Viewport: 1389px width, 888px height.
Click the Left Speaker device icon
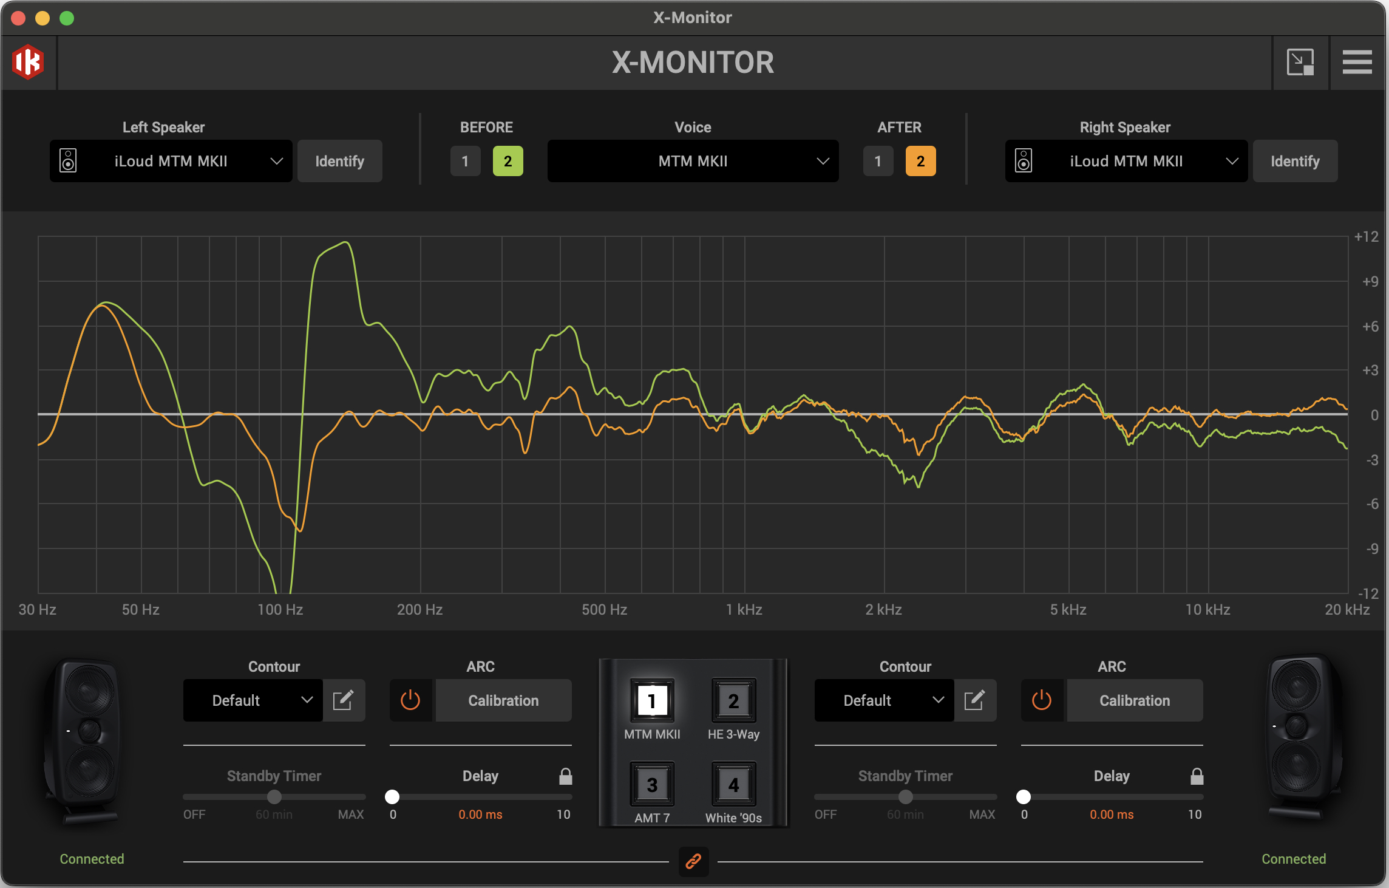tap(68, 161)
